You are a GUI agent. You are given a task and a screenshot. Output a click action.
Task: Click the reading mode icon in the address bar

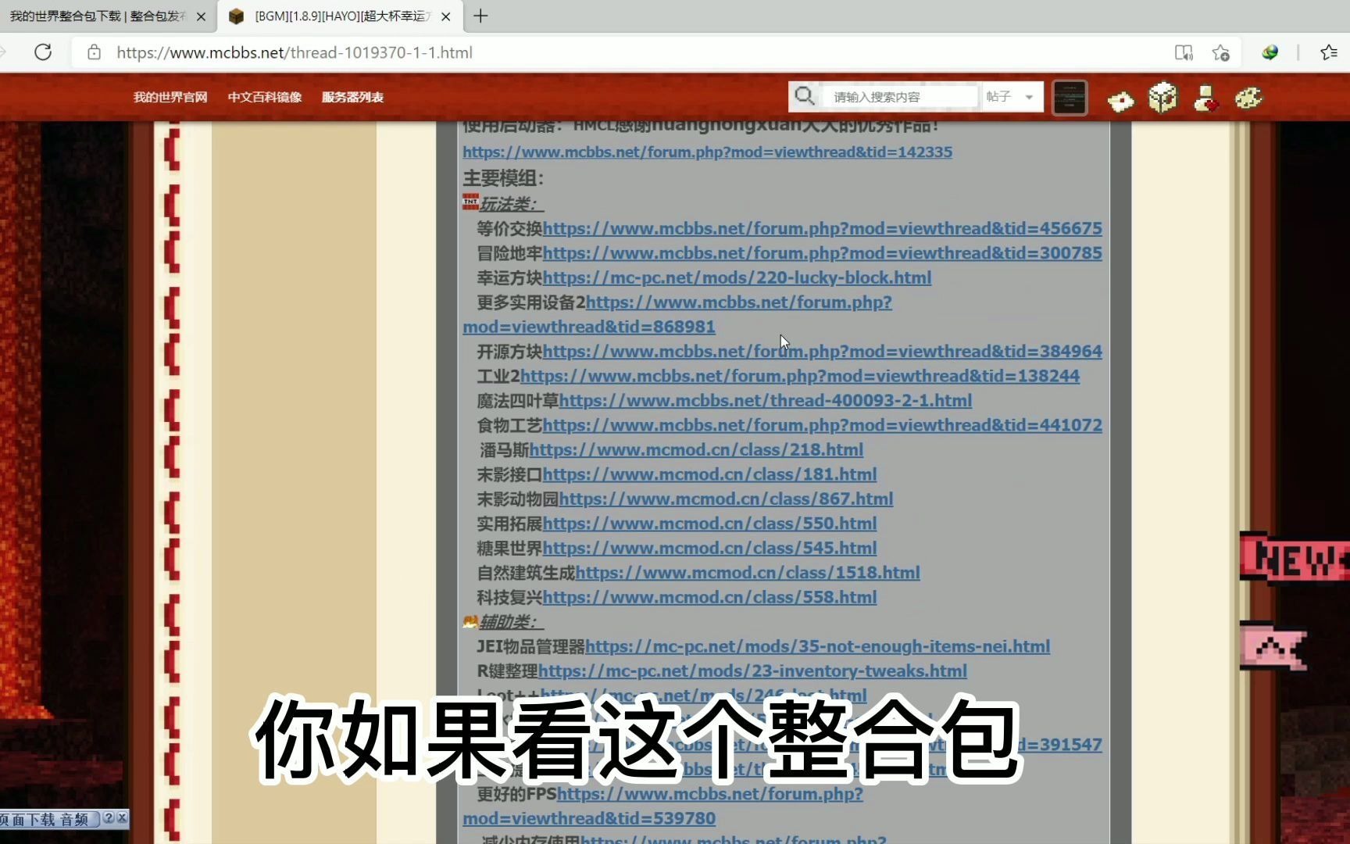coord(1184,52)
